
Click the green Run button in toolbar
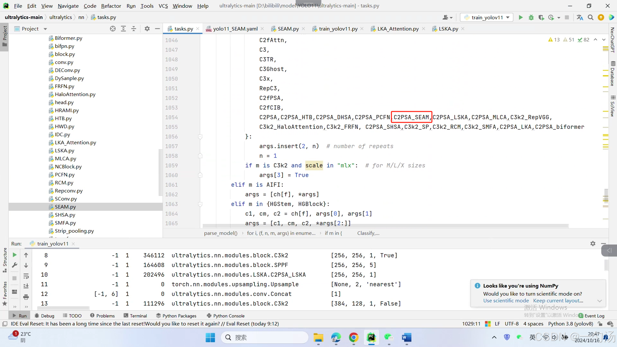coord(521,17)
